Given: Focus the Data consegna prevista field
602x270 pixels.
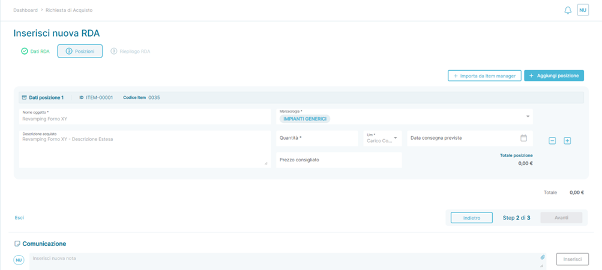Looking at the screenshot, I should pos(470,138).
